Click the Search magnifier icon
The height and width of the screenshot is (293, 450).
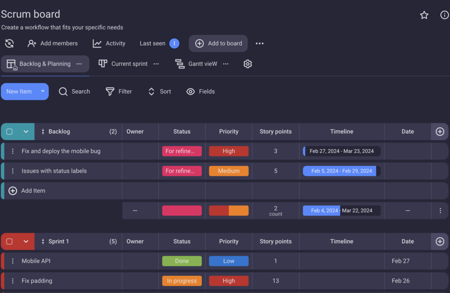63,91
